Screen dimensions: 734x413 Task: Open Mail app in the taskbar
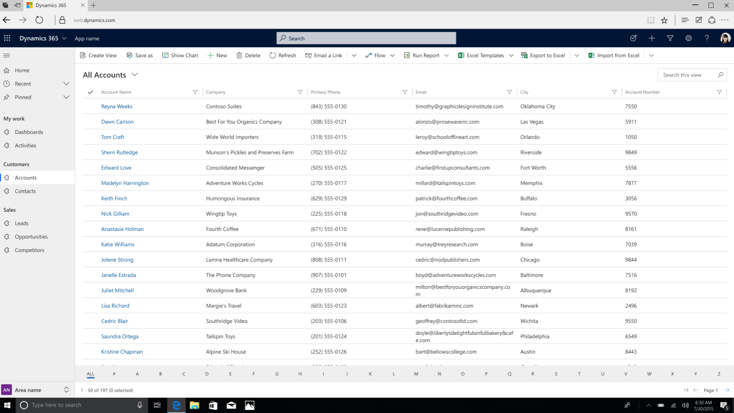231,405
